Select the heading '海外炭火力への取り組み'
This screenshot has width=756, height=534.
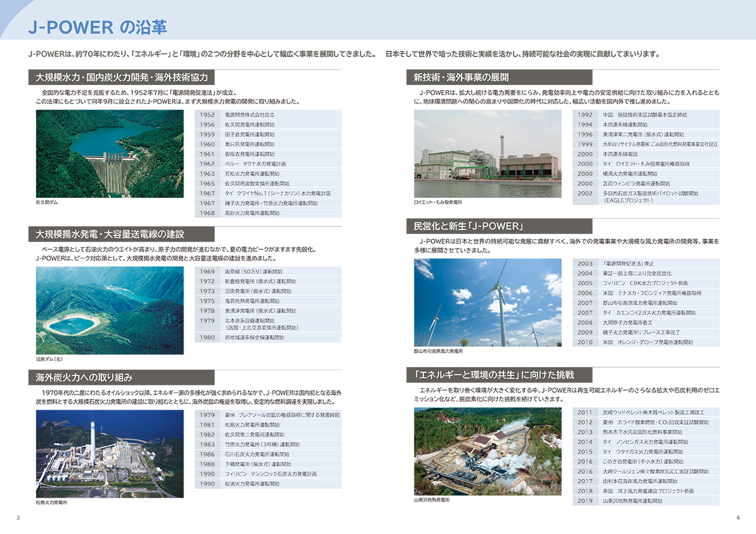121,377
